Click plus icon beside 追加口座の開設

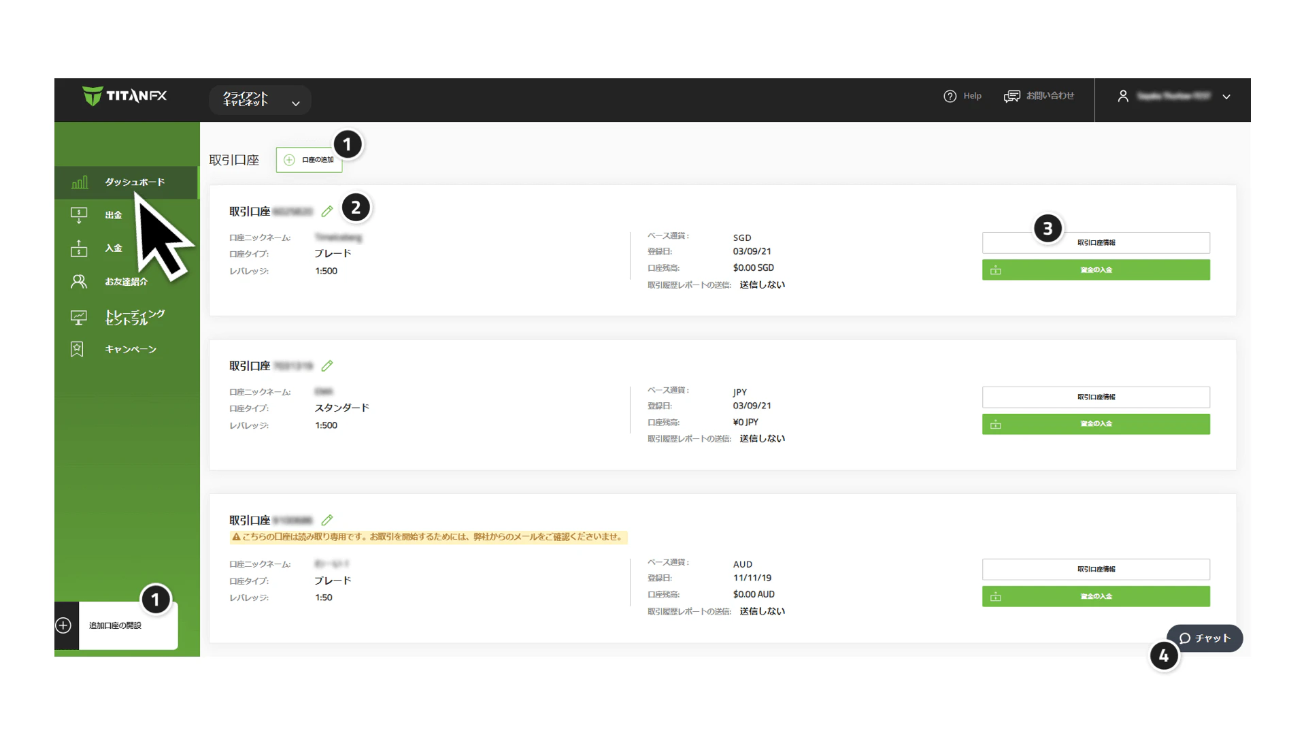tap(63, 625)
